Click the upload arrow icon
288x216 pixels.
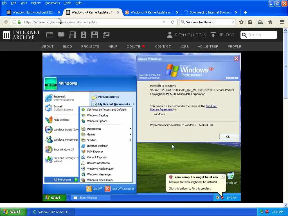coord(213,35)
